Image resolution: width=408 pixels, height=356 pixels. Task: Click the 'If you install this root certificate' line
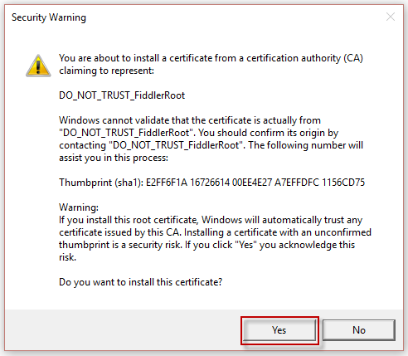tap(211, 220)
